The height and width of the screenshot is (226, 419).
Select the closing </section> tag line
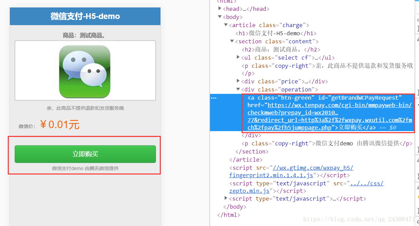(252, 151)
